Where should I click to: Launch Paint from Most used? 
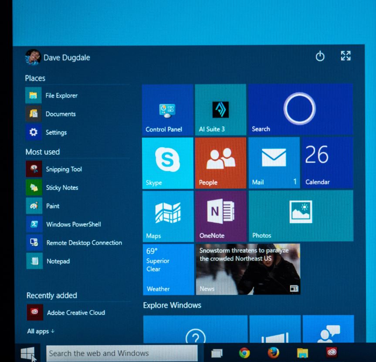(x=78, y=206)
